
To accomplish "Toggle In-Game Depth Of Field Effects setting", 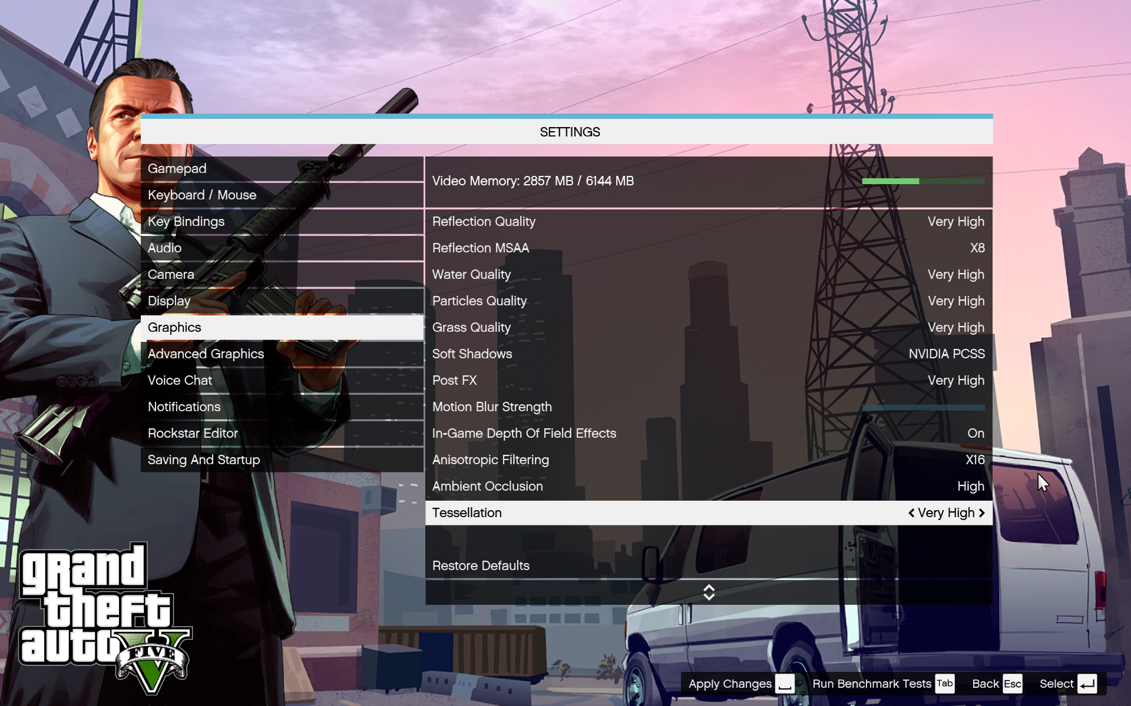I will point(975,434).
